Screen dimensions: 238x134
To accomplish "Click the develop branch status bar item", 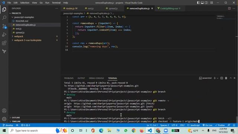I will click(8, 125).
